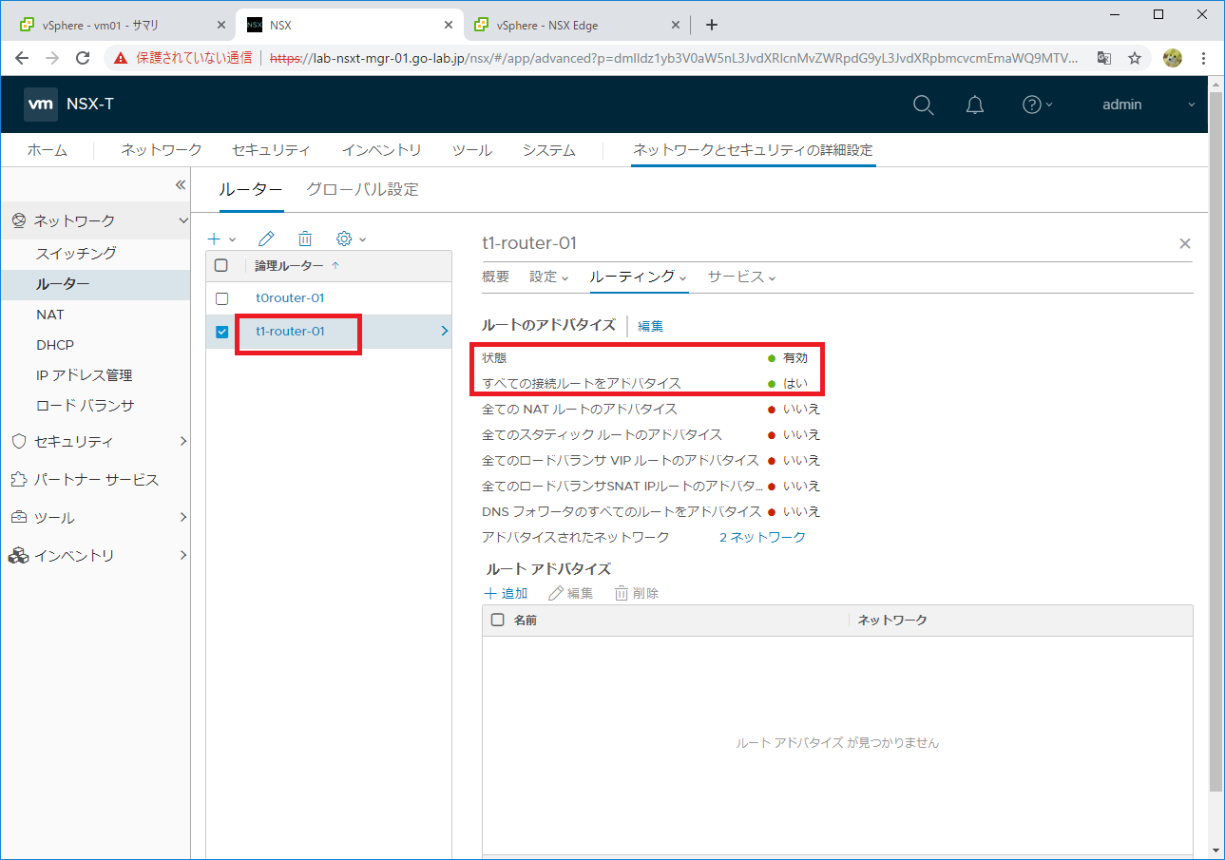The height and width of the screenshot is (860, 1225).
Task: Select IP アドレス管理 in the sidebar
Action: pyautogui.click(x=84, y=375)
